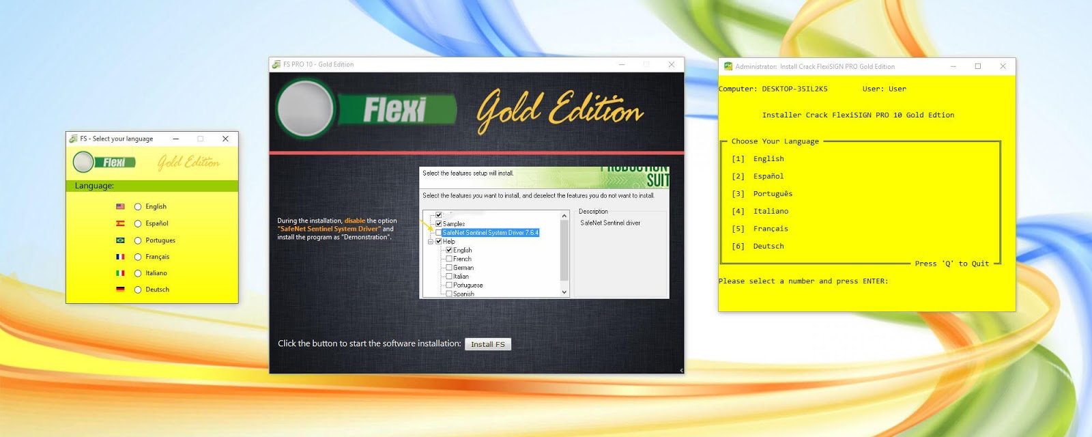Click the '[6] Deutsch' console option

[758, 246]
